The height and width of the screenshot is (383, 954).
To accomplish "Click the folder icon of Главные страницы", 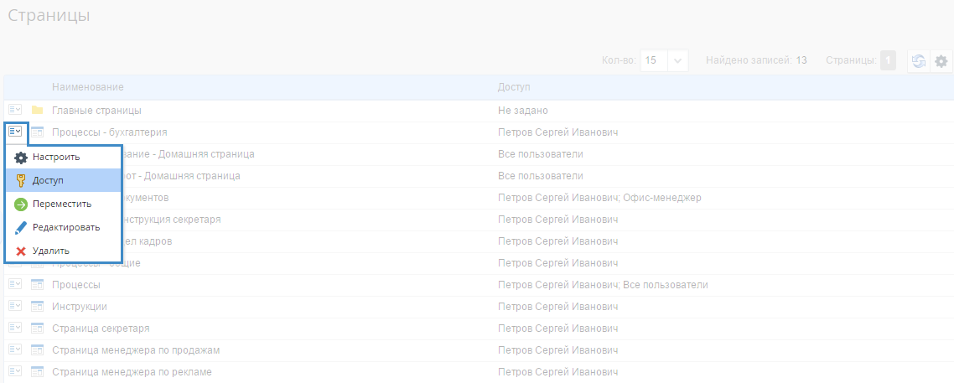I will pyautogui.click(x=37, y=110).
